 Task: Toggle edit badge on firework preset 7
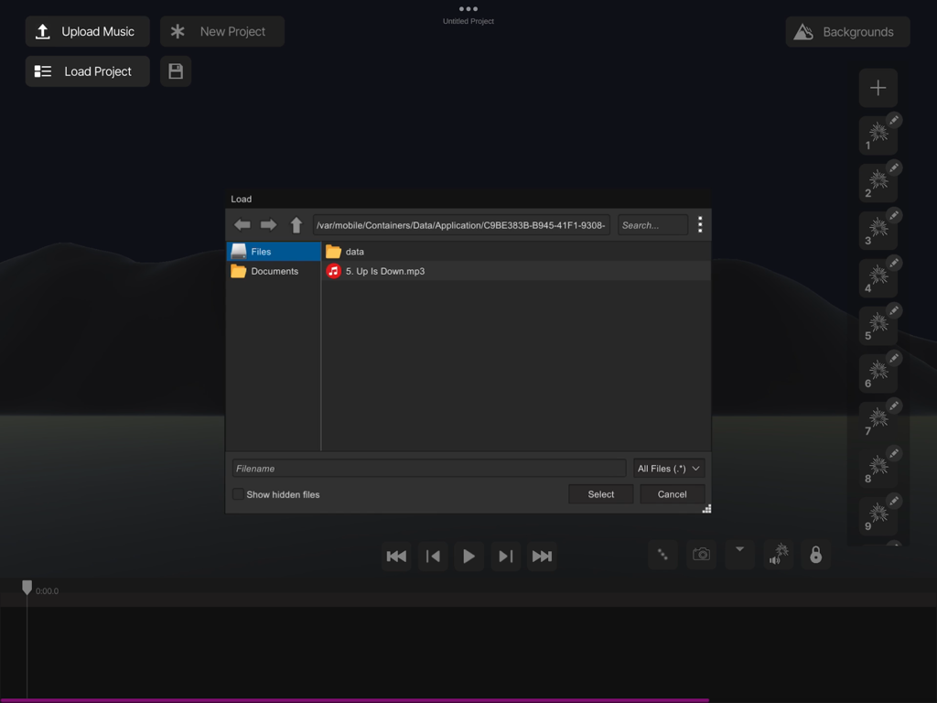point(894,406)
